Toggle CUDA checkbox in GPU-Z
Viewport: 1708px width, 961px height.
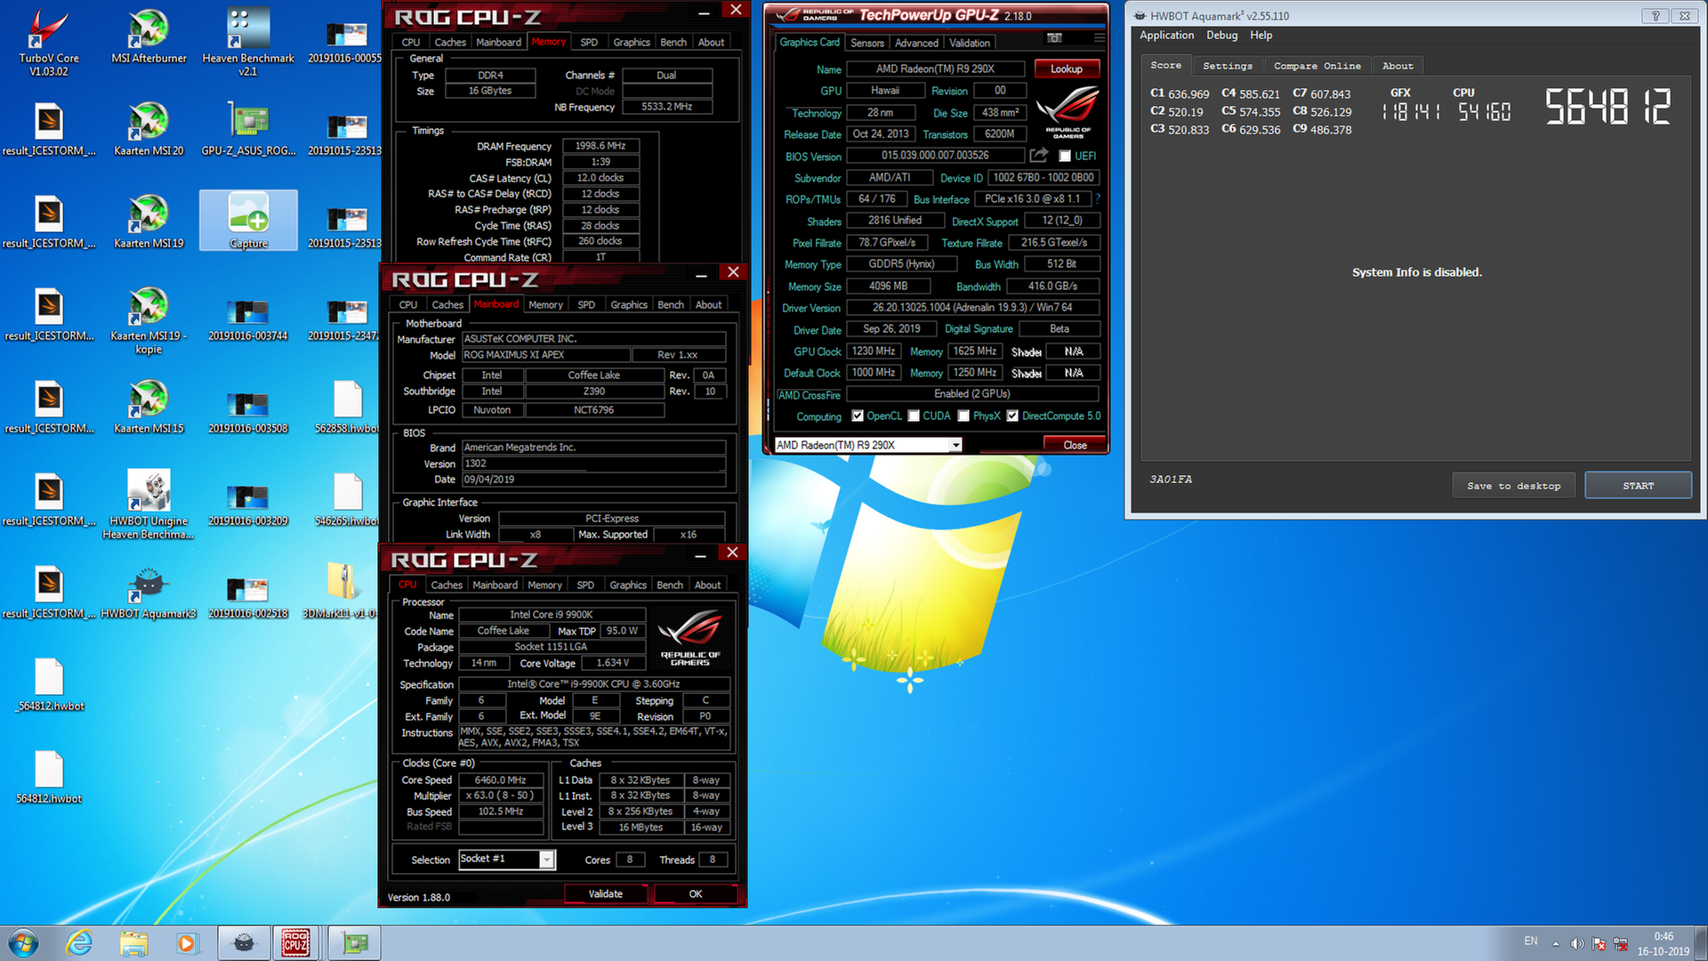[914, 416]
